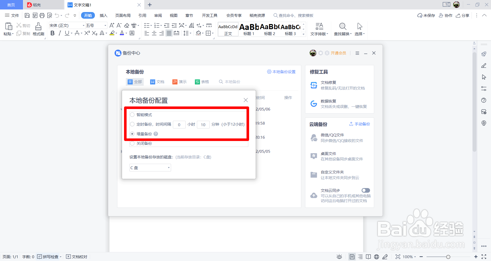Open the References (引用) tab
The height and width of the screenshot is (261, 491).
click(x=142, y=15)
